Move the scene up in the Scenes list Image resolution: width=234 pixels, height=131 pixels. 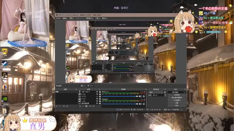coord(64,106)
